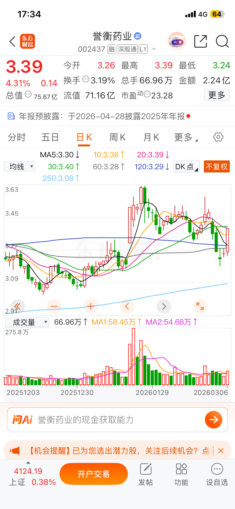The height and width of the screenshot is (509, 235).
Task: Tap the 融 tag badge
Action: point(112,49)
